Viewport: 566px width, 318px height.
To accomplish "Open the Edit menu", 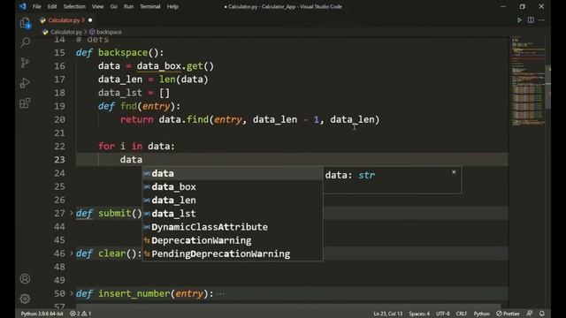I will point(52,6).
